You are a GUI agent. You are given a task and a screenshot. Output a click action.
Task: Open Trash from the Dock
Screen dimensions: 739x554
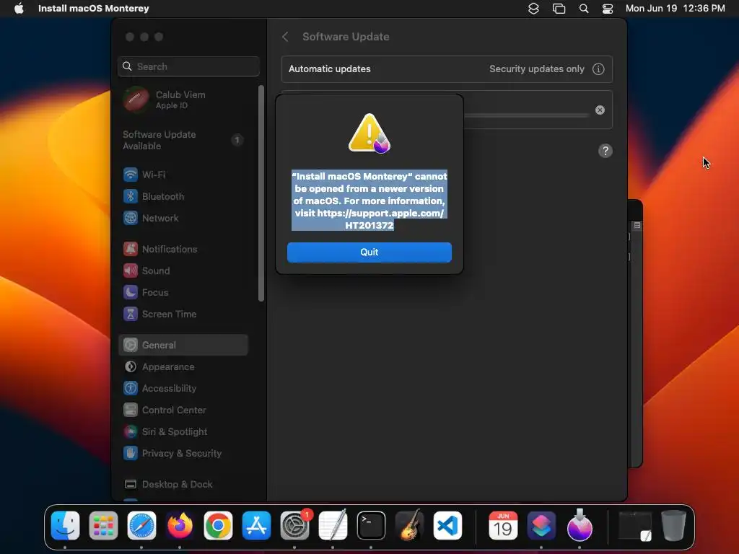[x=673, y=525]
